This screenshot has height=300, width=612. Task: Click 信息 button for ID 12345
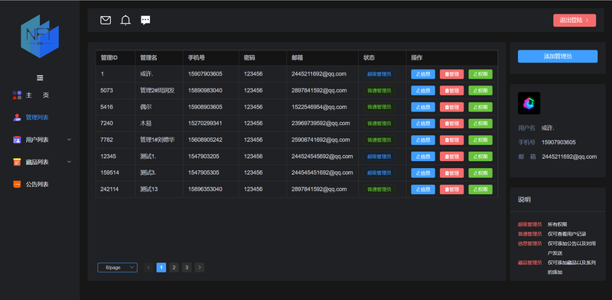tap(423, 156)
